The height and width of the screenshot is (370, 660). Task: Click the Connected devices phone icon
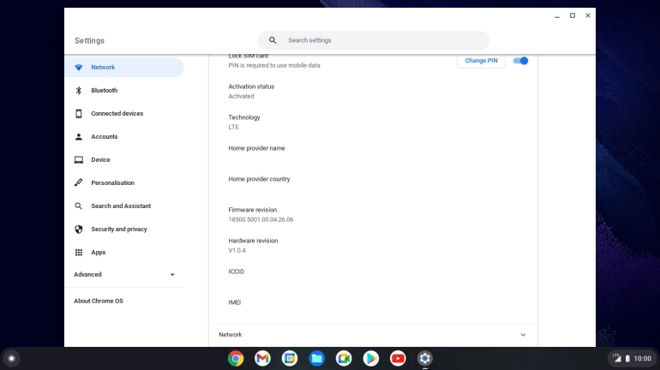point(79,114)
